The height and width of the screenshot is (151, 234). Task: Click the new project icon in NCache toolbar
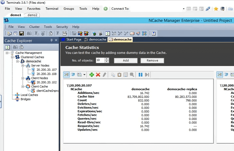coord(9,33)
